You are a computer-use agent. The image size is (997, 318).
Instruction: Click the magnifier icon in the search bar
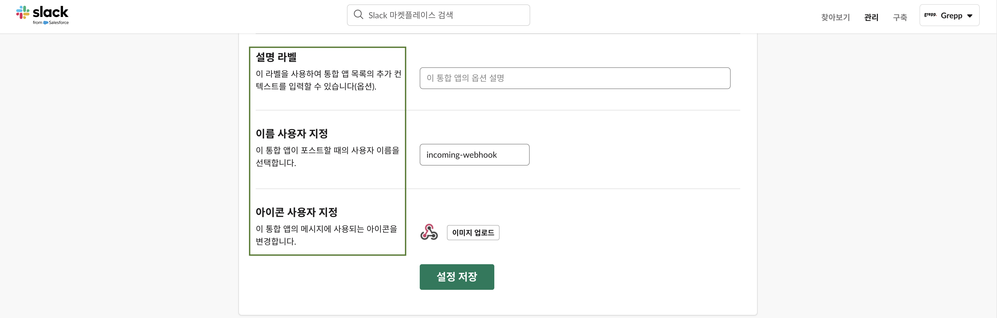pos(359,15)
